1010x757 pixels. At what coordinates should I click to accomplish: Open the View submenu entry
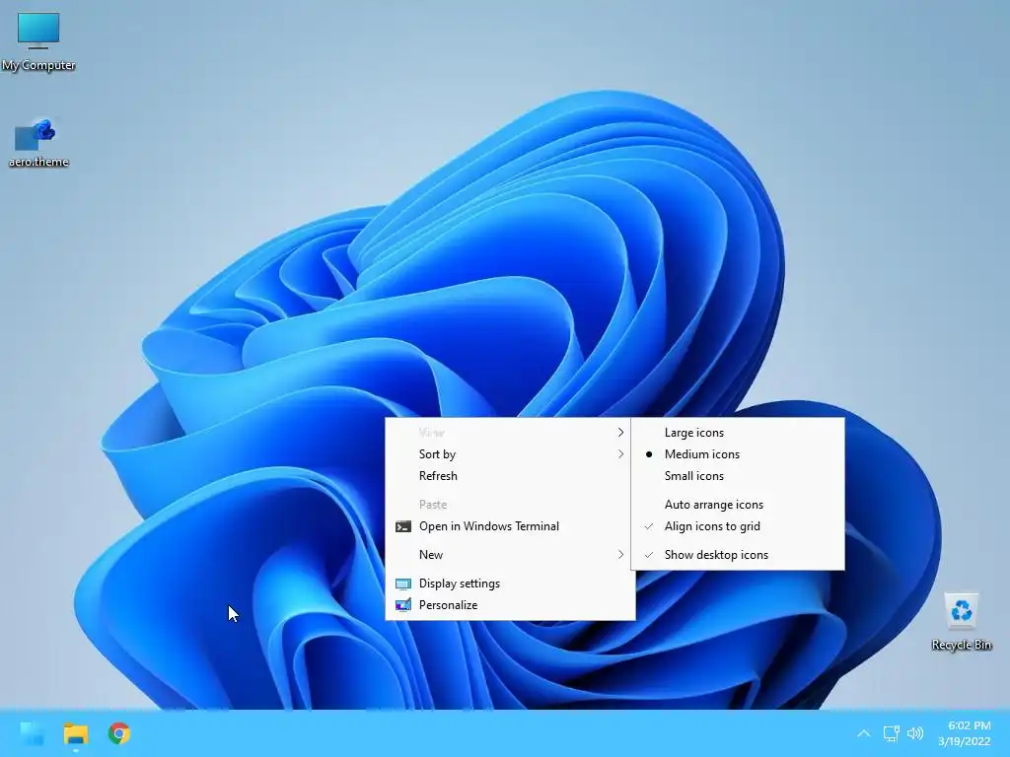click(x=510, y=433)
